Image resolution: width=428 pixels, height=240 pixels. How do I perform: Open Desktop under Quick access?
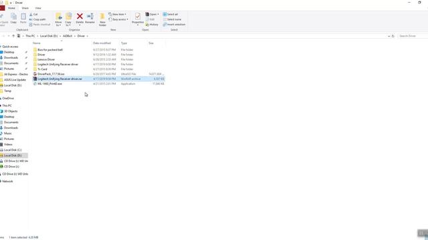pos(9,52)
